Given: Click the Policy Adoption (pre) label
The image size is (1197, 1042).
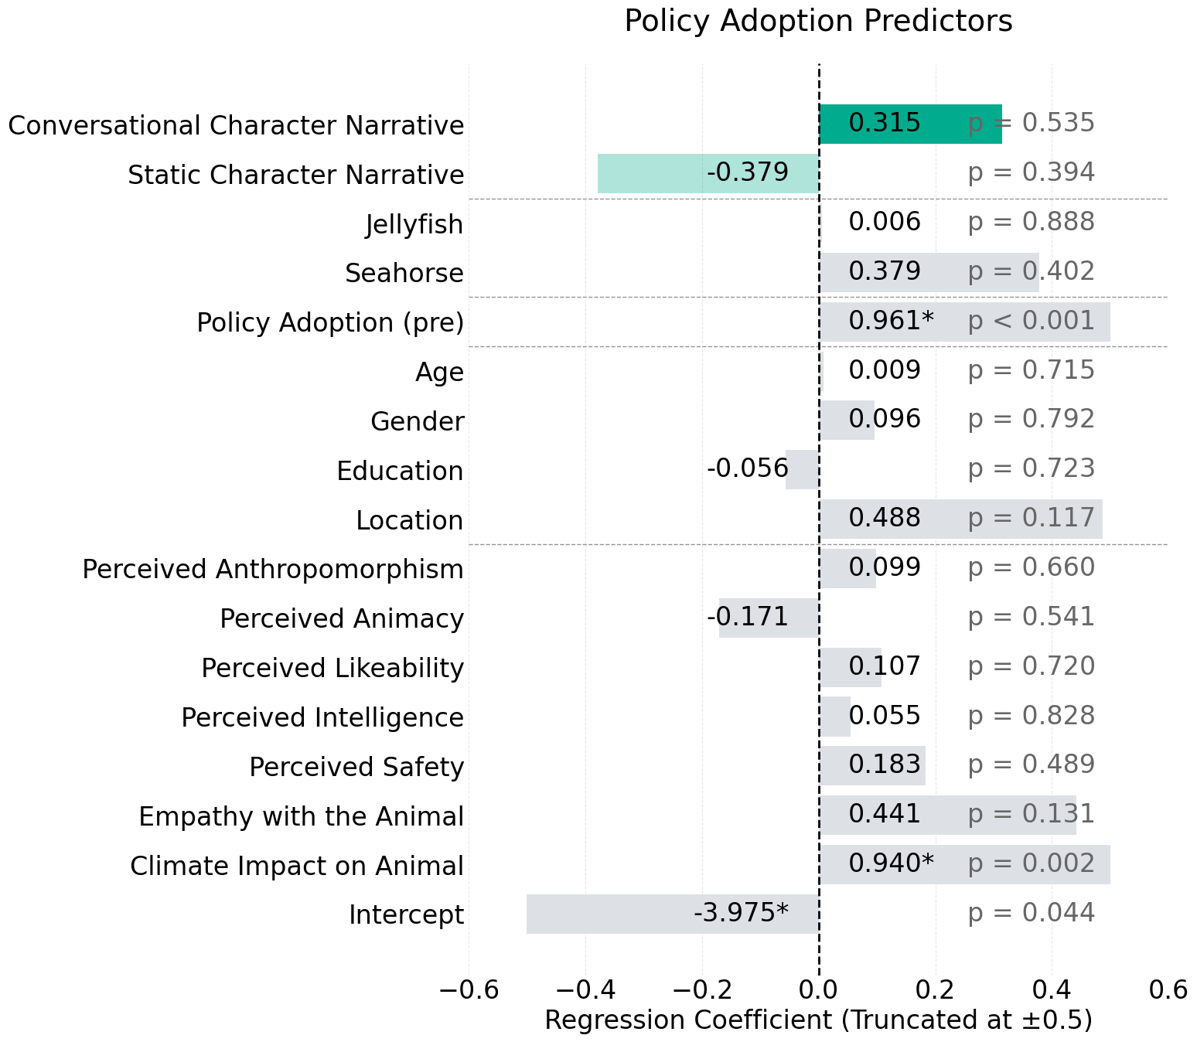Looking at the screenshot, I should tap(330, 322).
